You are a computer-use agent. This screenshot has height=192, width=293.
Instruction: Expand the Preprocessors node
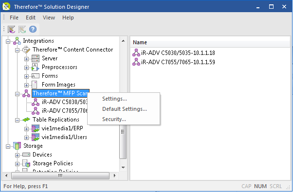pos(26,68)
